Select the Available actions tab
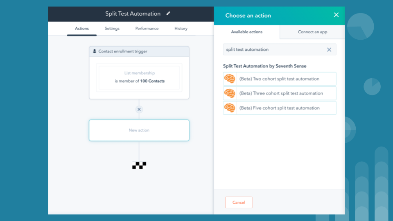Screen dimensions: 393x221 coord(246,32)
